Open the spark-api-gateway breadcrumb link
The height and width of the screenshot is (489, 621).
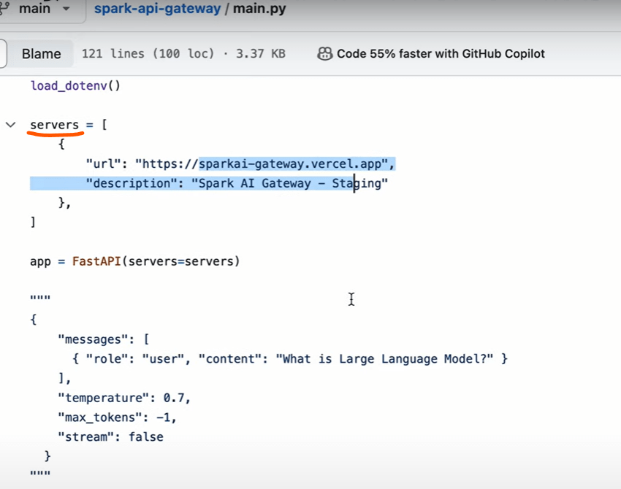point(157,9)
